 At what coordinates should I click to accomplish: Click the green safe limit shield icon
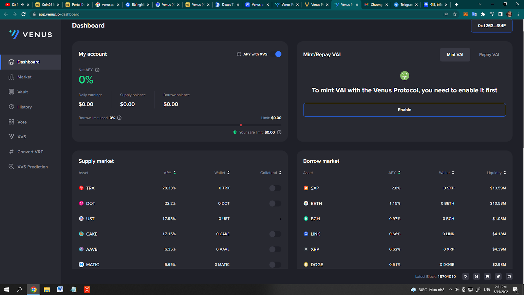click(235, 132)
